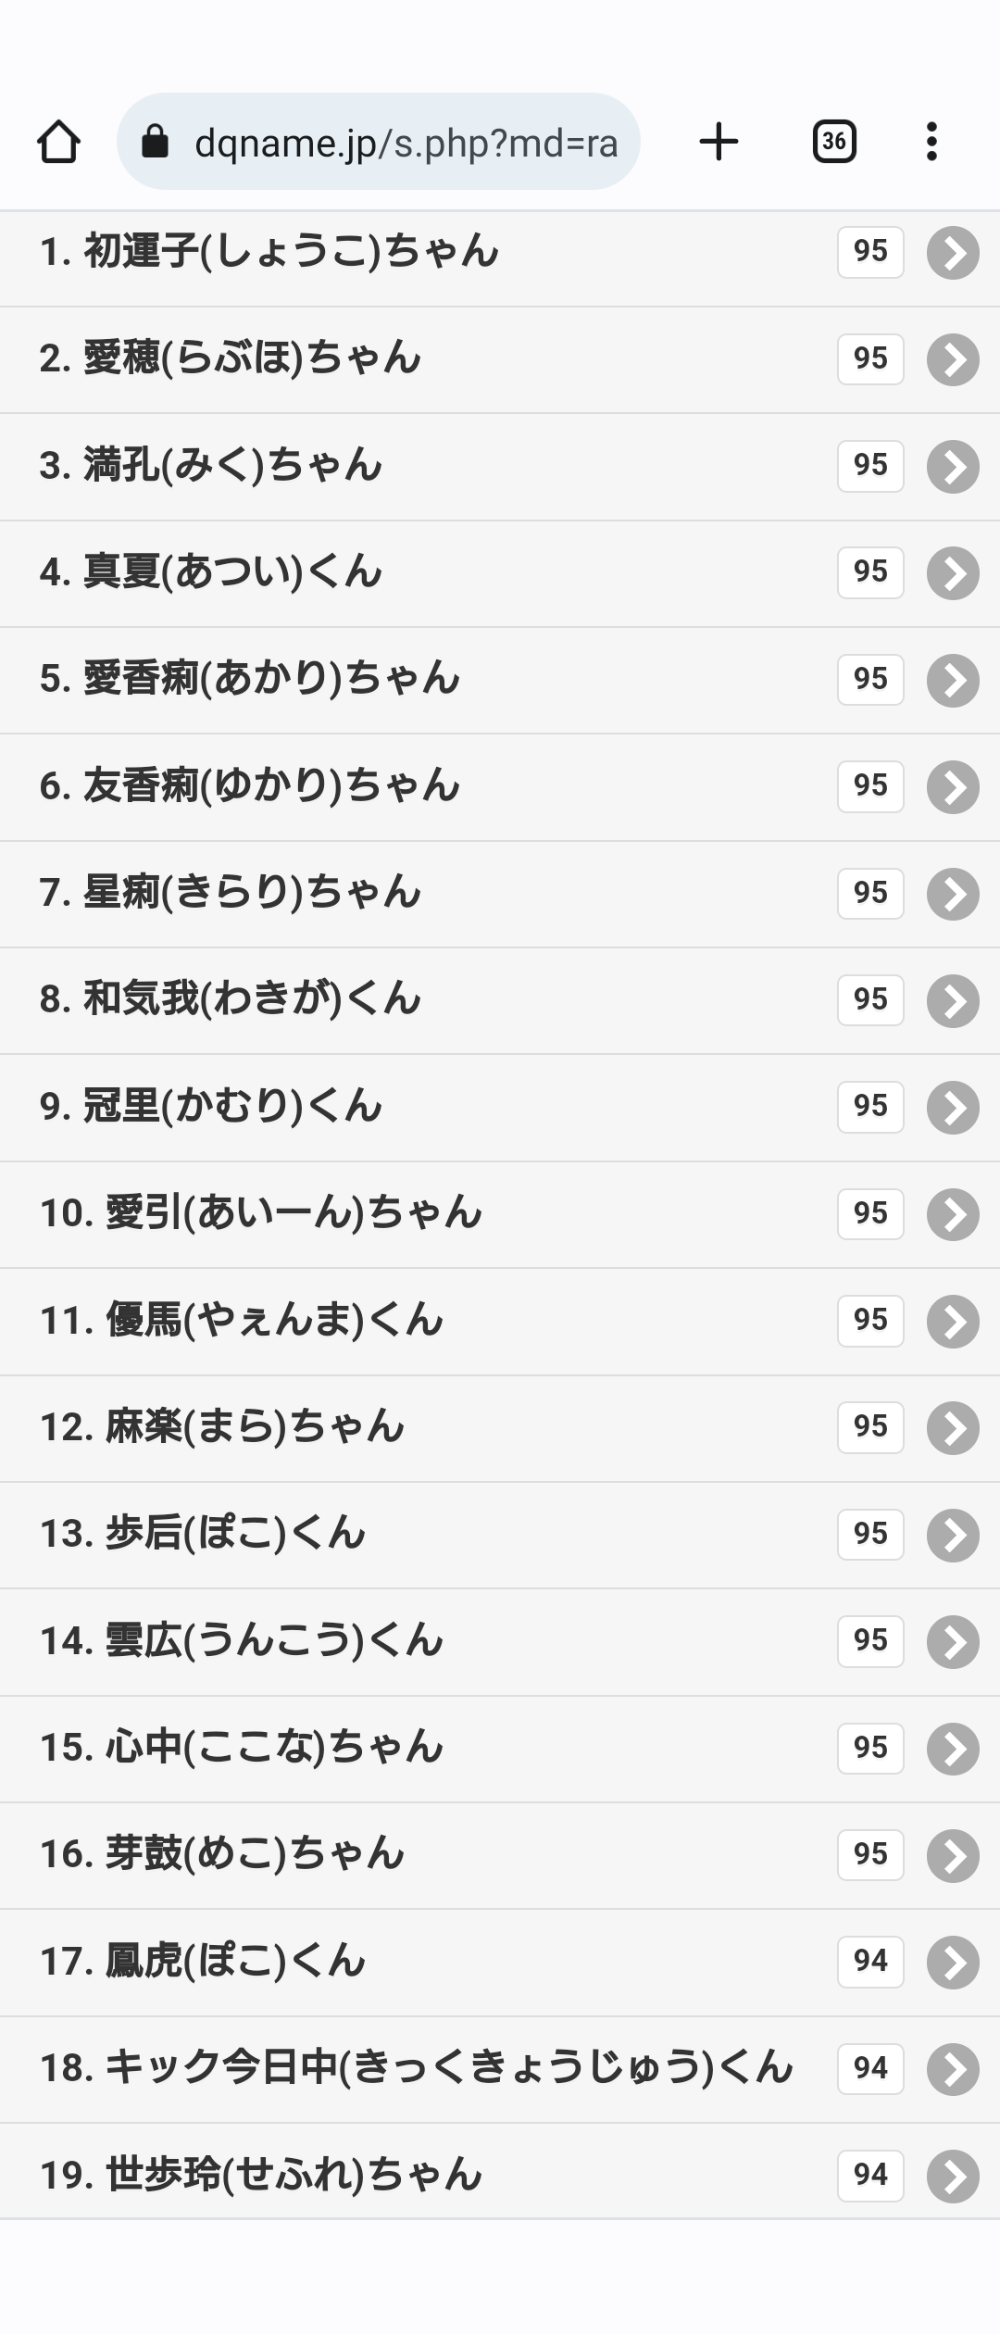Image resolution: width=1000 pixels, height=2334 pixels.
Task: Open the three-dot browser menu
Action: coord(931,142)
